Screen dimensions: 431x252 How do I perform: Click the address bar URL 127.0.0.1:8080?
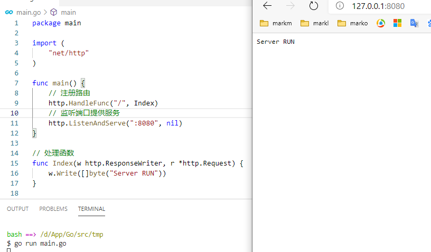(x=378, y=6)
